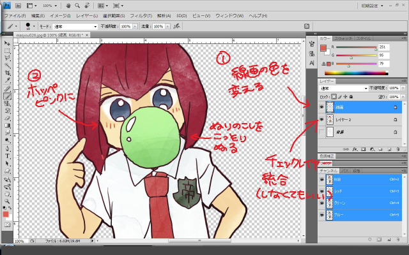
Task: Click the Zoom magnifier in the top bar
Action: (76, 5)
